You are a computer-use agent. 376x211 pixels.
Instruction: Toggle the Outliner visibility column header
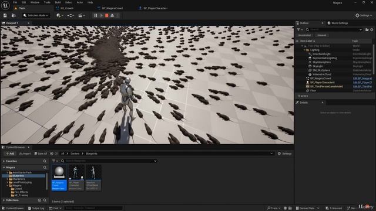point(298,41)
